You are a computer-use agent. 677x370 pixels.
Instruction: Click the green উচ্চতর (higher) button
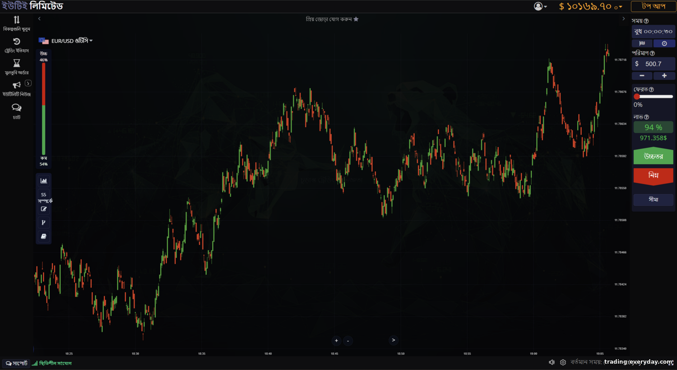point(654,156)
